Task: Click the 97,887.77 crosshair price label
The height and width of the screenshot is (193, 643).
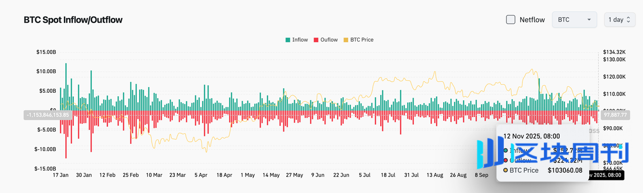Action: [x=615, y=115]
